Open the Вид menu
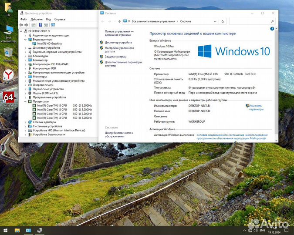Screen dimensions: 294x235 click(48, 19)
